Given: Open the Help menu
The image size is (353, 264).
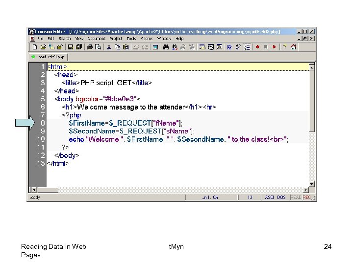Looking at the screenshot, I should [x=179, y=39].
